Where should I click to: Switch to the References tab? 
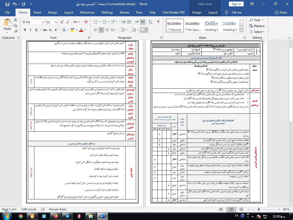click(x=87, y=12)
